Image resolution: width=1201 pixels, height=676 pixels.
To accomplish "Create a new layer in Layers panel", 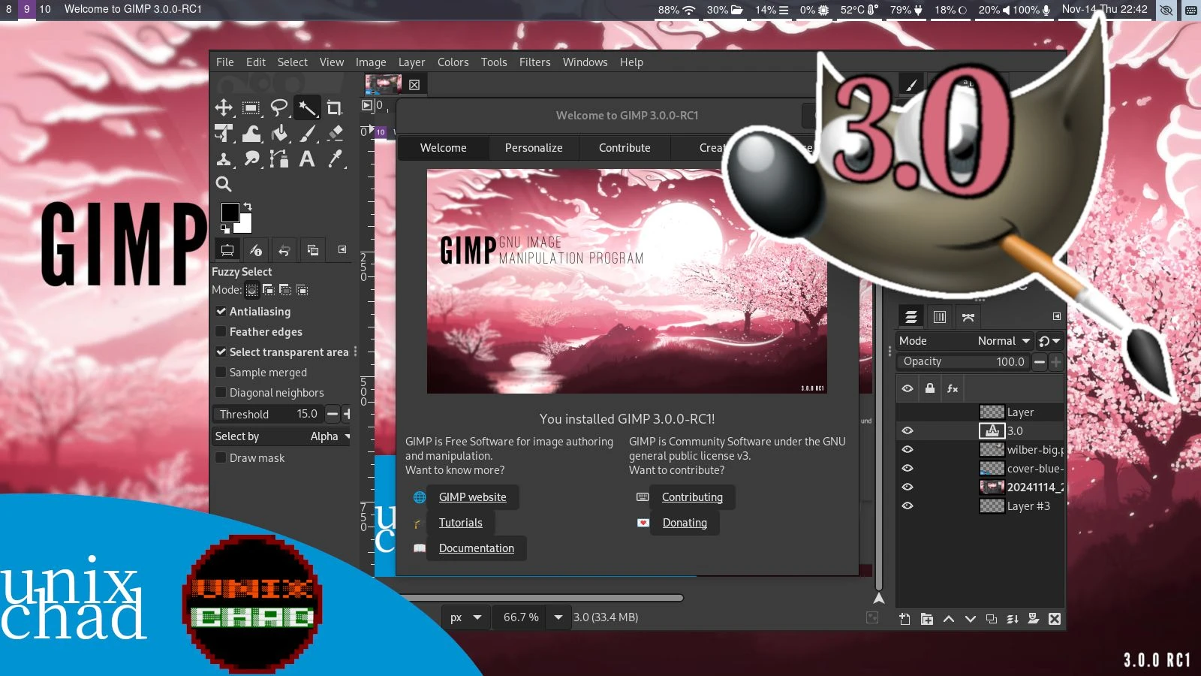I will (x=905, y=619).
